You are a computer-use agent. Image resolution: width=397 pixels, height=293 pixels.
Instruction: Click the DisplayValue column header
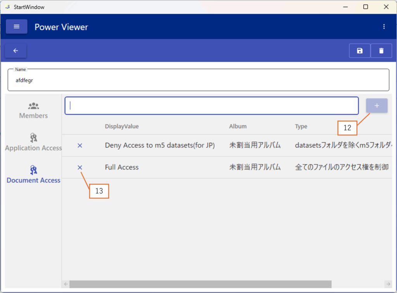[x=122, y=127]
